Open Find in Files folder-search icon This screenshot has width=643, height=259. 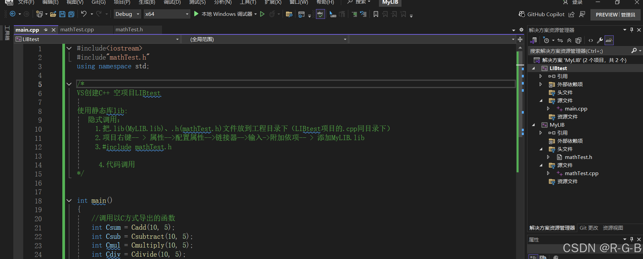289,14
